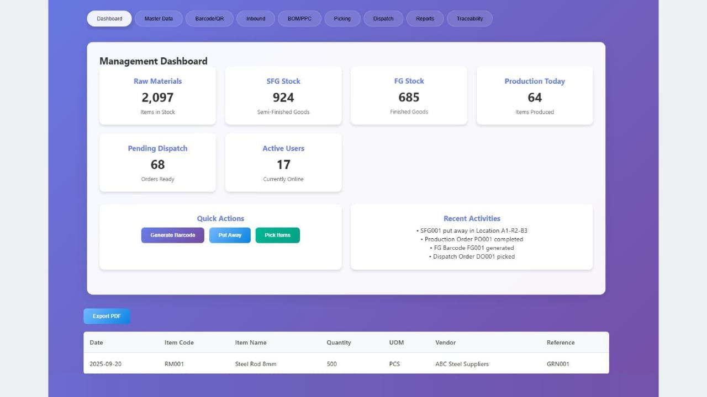Open the Barcode/QR tab

coord(209,19)
